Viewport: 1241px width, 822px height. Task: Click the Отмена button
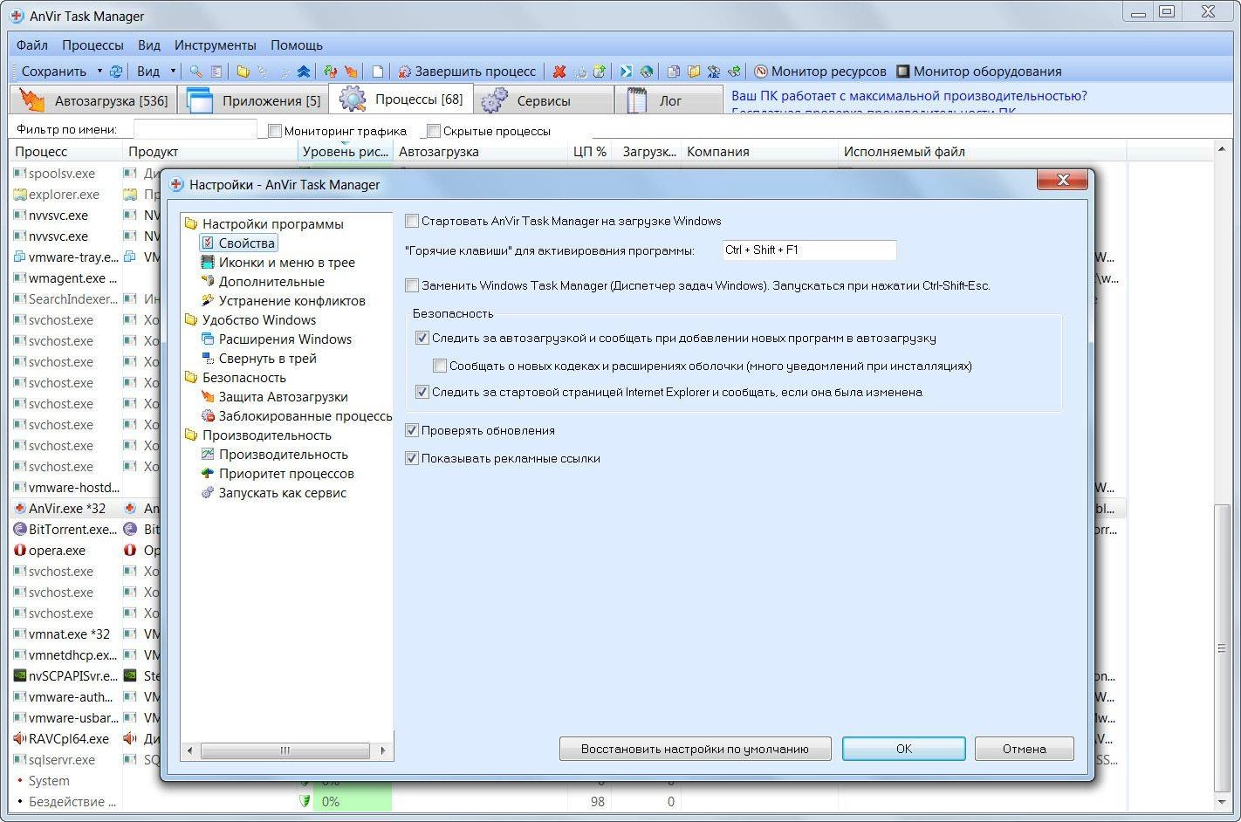tap(1024, 749)
